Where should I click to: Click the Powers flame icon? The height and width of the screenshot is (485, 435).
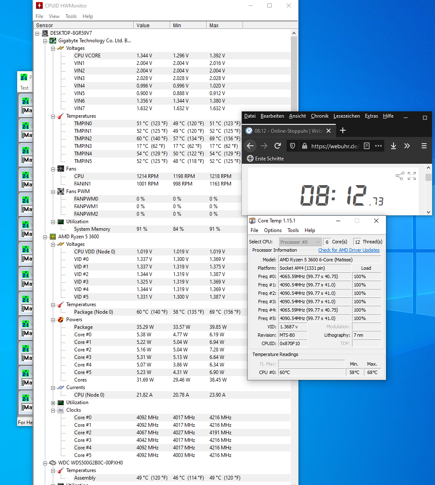point(61,320)
